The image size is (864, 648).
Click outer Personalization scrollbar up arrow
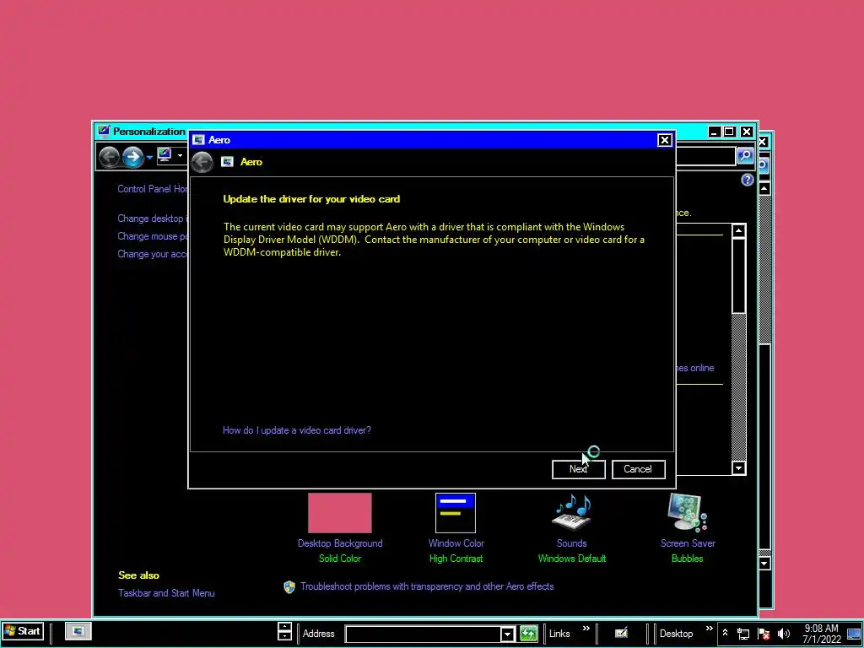click(x=764, y=188)
